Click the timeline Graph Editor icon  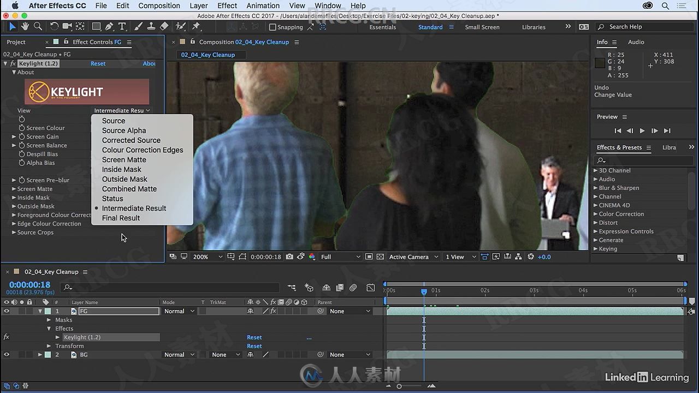click(371, 288)
